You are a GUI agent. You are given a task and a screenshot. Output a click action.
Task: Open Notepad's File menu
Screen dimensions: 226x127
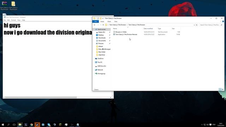coord(5,20)
